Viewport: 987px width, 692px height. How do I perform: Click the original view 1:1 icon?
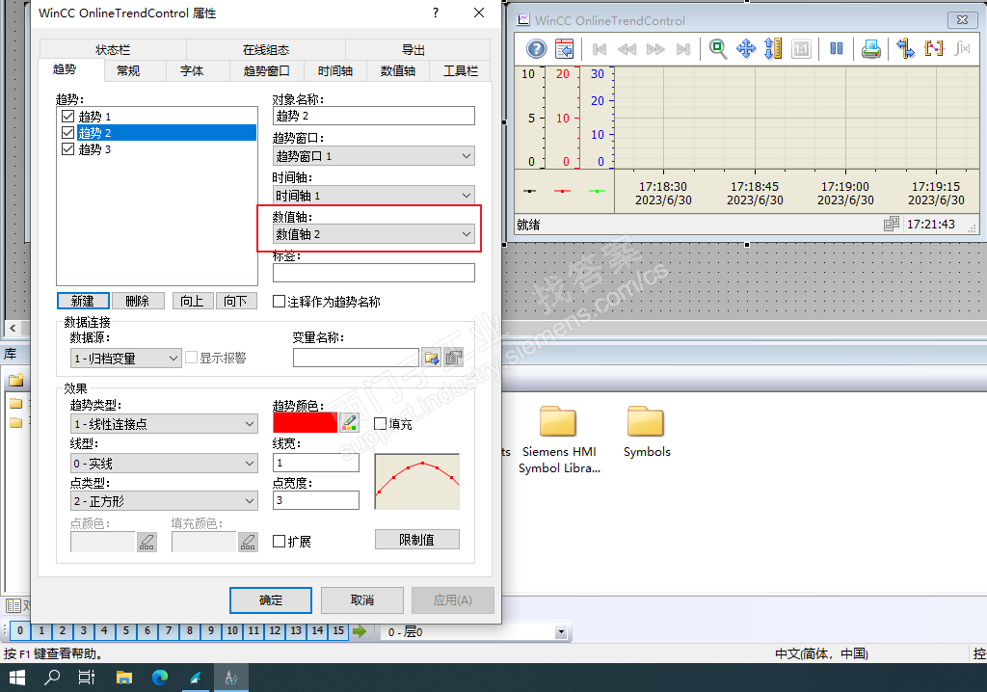[x=801, y=48]
